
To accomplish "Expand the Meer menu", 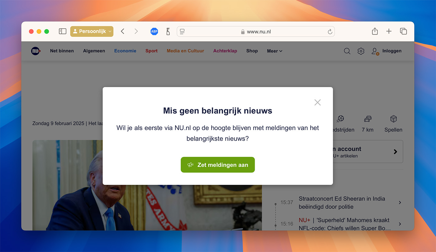I will click(274, 51).
